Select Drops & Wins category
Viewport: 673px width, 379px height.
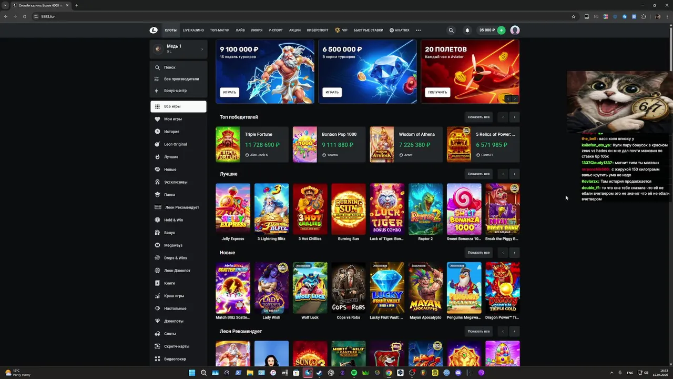[178, 258]
